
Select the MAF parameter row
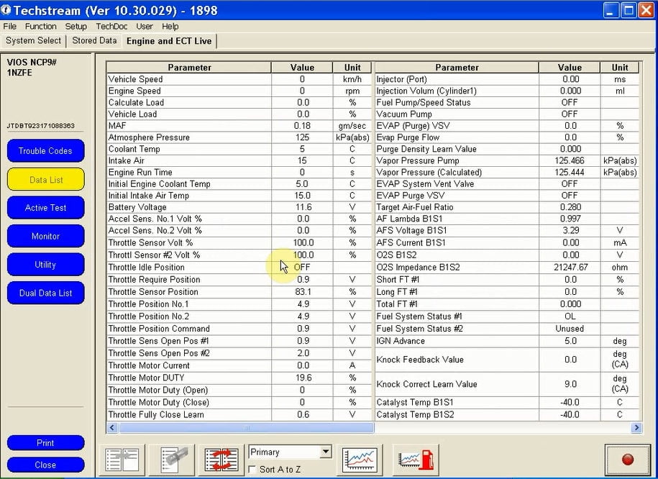pos(239,126)
